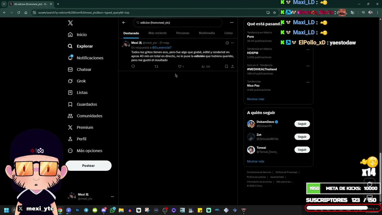Viewport: 382px width, 215px height.
Task: Open the Chrome three-dot menu
Action: point(378,13)
